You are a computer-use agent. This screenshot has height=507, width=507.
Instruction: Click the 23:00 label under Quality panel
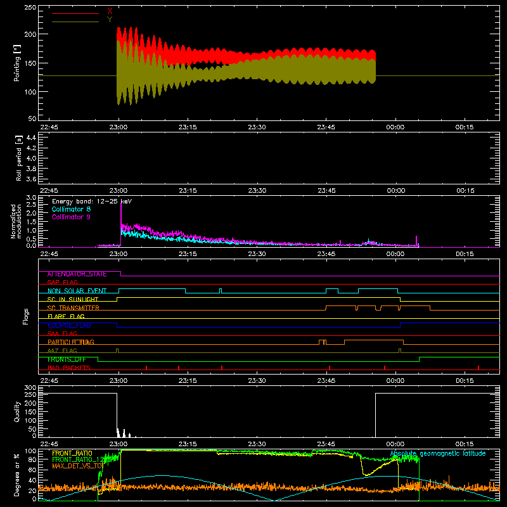pos(119,444)
